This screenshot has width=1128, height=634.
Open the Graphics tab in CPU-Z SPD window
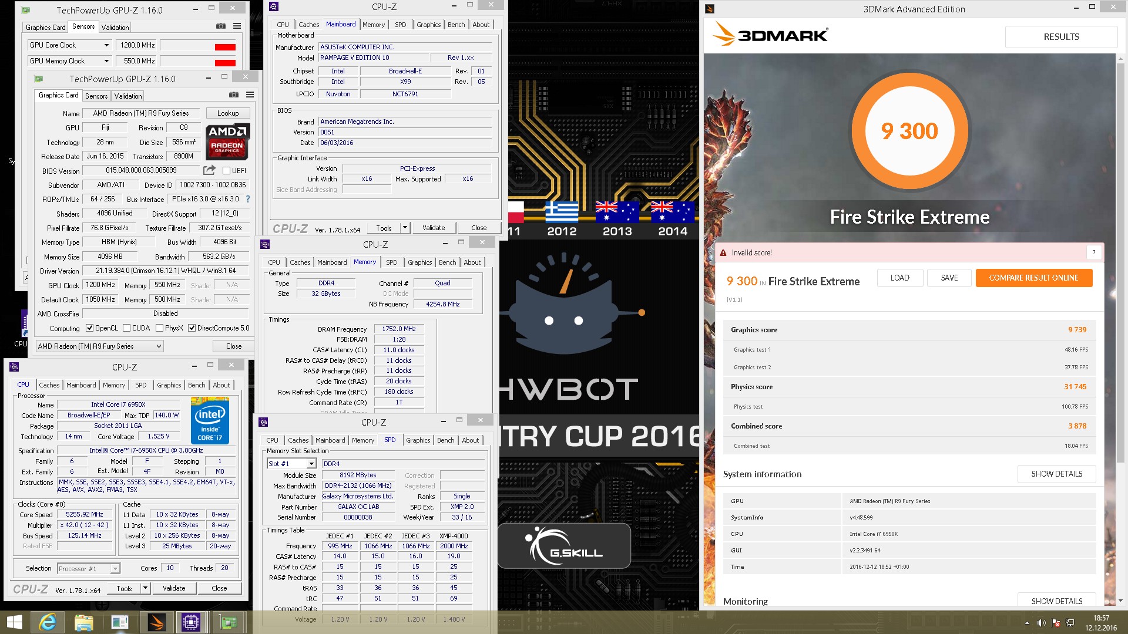418,440
